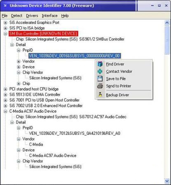
Task: Open the File menu
Action: [x=5, y=16]
